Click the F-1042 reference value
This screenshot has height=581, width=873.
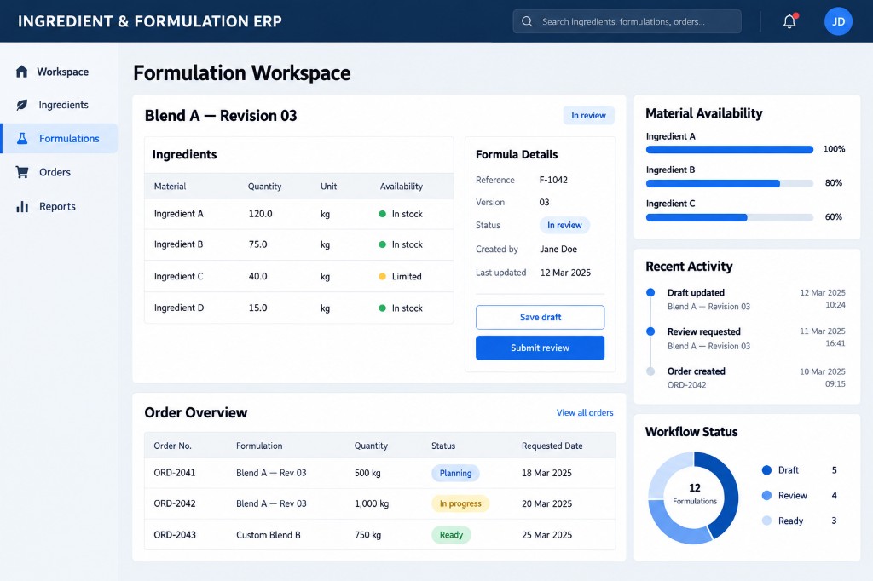coord(553,180)
